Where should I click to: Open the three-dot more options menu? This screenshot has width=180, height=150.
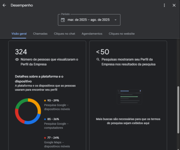164,5
